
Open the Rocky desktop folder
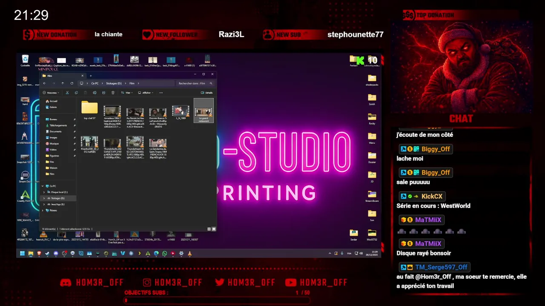[x=372, y=119]
